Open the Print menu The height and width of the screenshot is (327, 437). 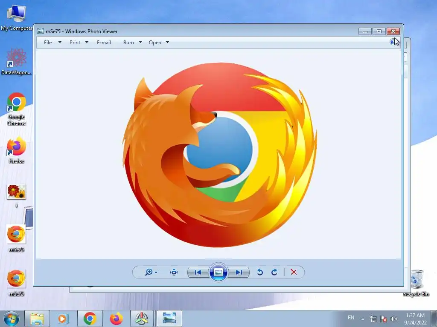coord(75,43)
